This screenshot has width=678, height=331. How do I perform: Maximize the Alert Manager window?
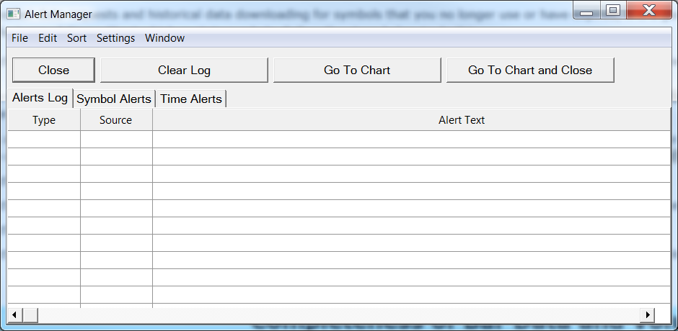(x=613, y=11)
